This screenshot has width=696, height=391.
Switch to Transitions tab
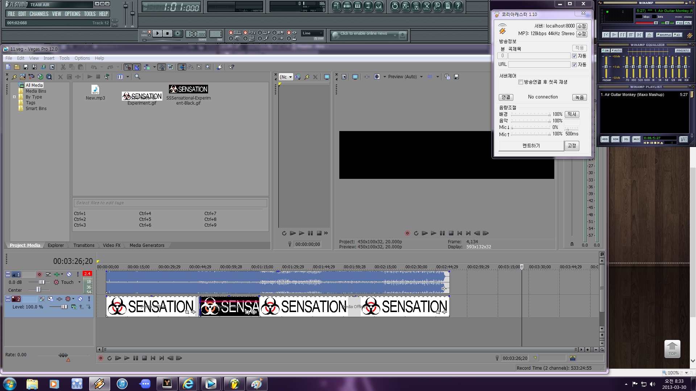(84, 245)
